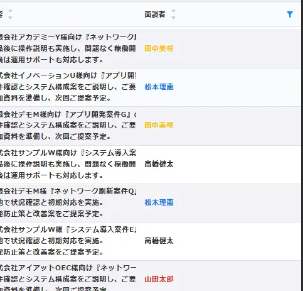The width and height of the screenshot is (303, 291).
Task: Click システム構成案をご説明し line in デモM様向け row
Action: 68,125
